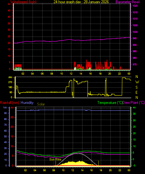Select barometer scale value 1020
Screen dimensions: 145x174
coord(135,6)
